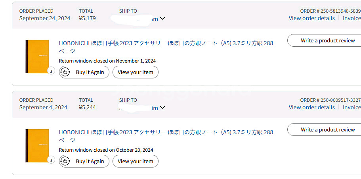Click Buy it Again cart icon, September 24 order
Viewport: 361px width, 179px height.
66,72
